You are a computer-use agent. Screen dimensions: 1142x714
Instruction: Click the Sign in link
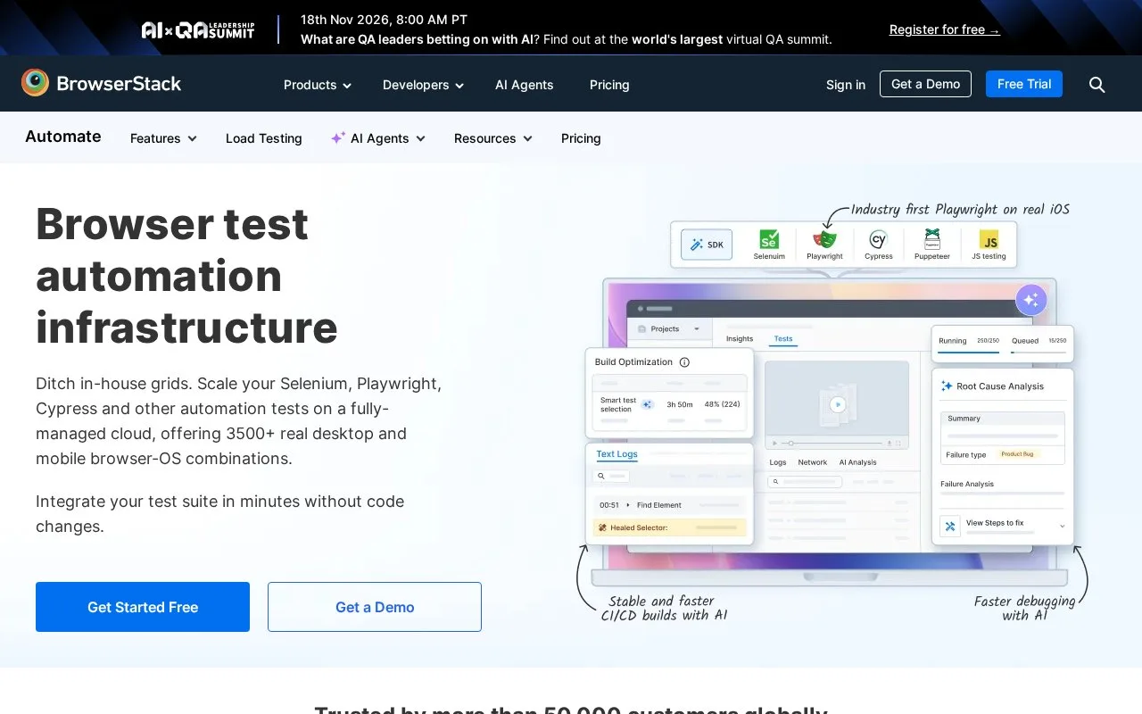tap(846, 85)
